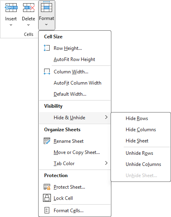Click the Format cells ribbon icon
This screenshot has height=217, width=171.
click(47, 7)
